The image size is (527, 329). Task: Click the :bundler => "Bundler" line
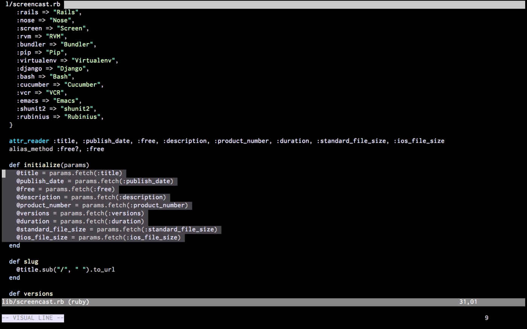(x=56, y=44)
